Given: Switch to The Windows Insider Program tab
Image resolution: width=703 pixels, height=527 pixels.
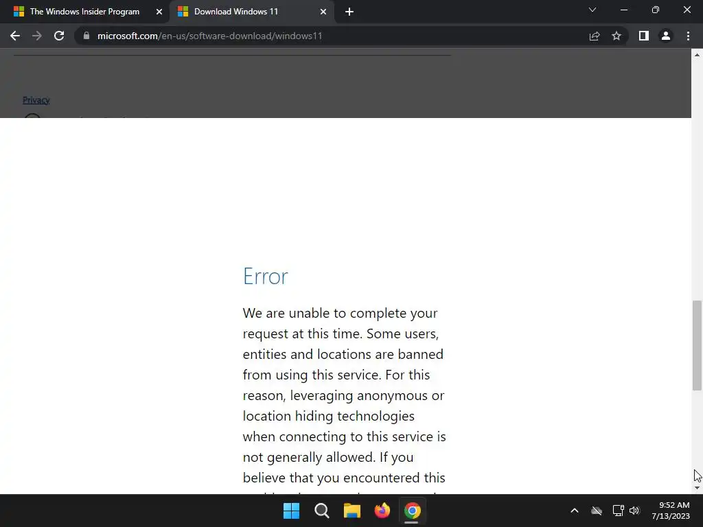Looking at the screenshot, I should 84,12.
